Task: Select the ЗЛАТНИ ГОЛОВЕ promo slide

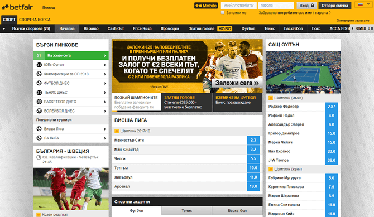Action: pos(187,102)
